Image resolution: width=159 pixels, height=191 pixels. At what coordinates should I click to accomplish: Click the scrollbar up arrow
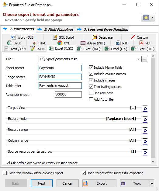pos(153,56)
